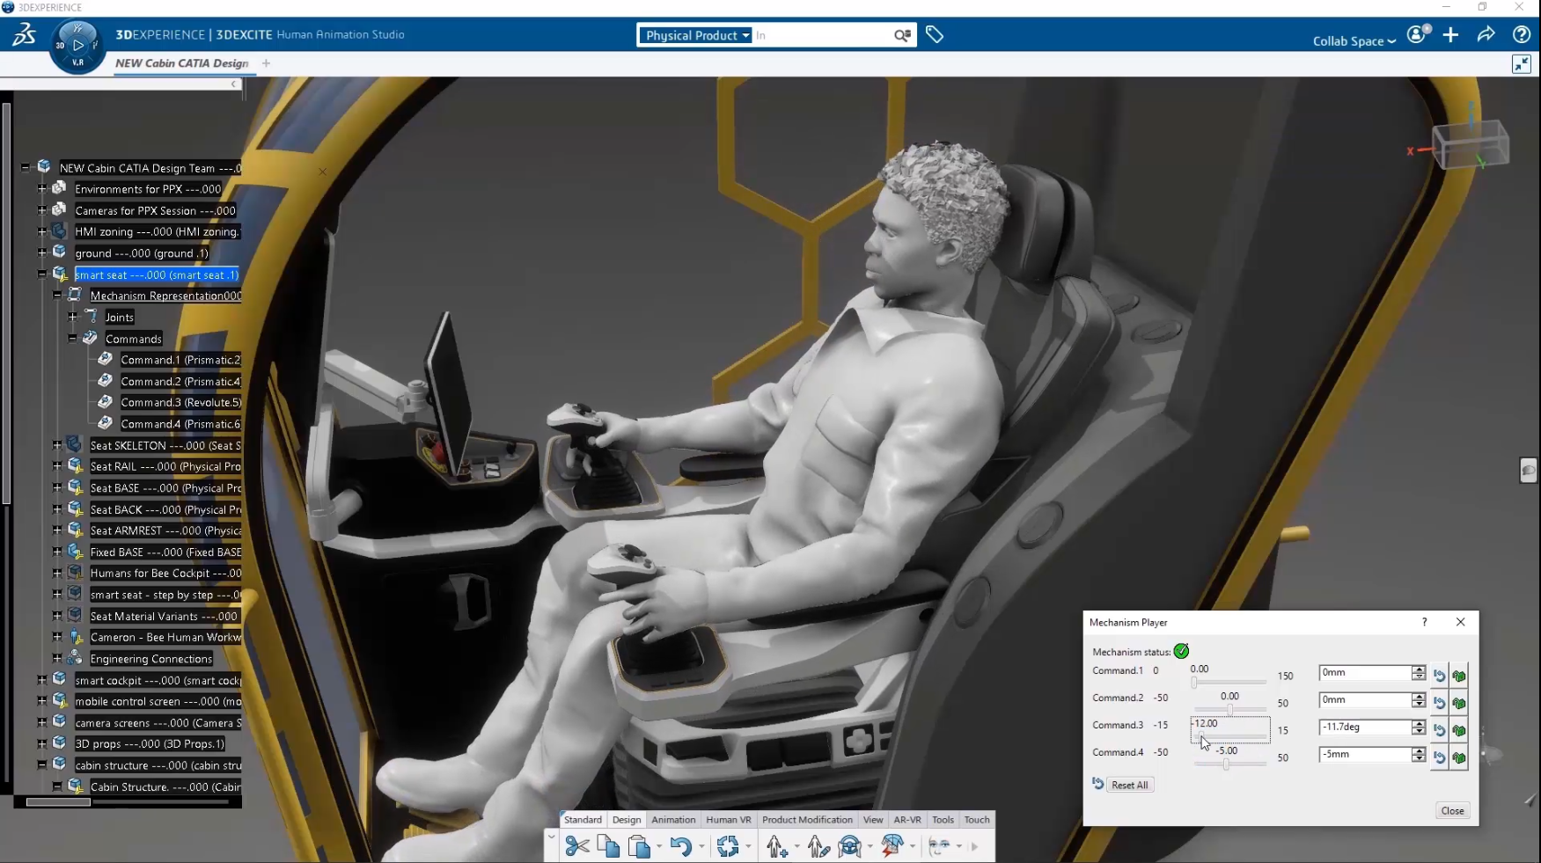Select the edit human manikin icon

click(x=818, y=846)
